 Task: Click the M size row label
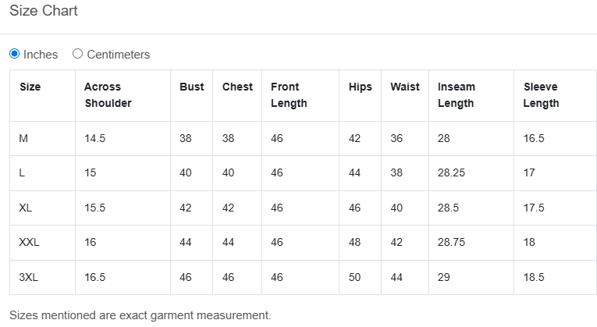(x=23, y=138)
